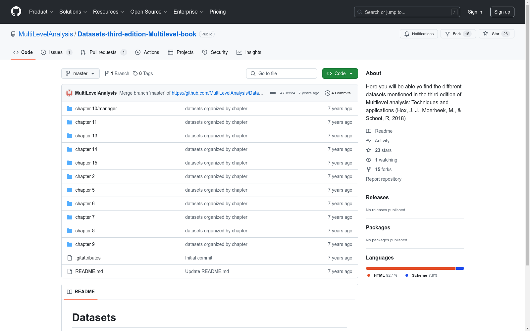Image resolution: width=530 pixels, height=331 pixels.
Task: Click the Go to file input
Action: pos(282,73)
